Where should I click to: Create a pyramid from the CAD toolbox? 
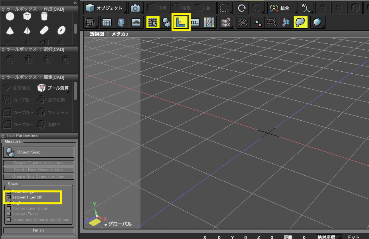point(27,30)
